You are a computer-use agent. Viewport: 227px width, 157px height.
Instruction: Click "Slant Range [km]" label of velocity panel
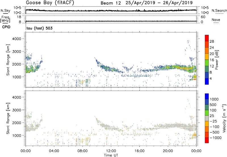8,118
